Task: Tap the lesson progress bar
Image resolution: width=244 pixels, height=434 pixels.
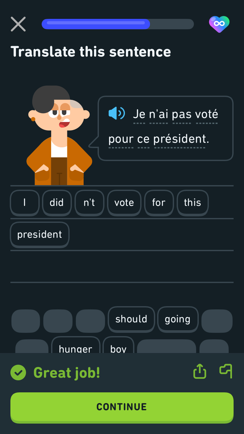Action: pyautogui.click(x=117, y=24)
